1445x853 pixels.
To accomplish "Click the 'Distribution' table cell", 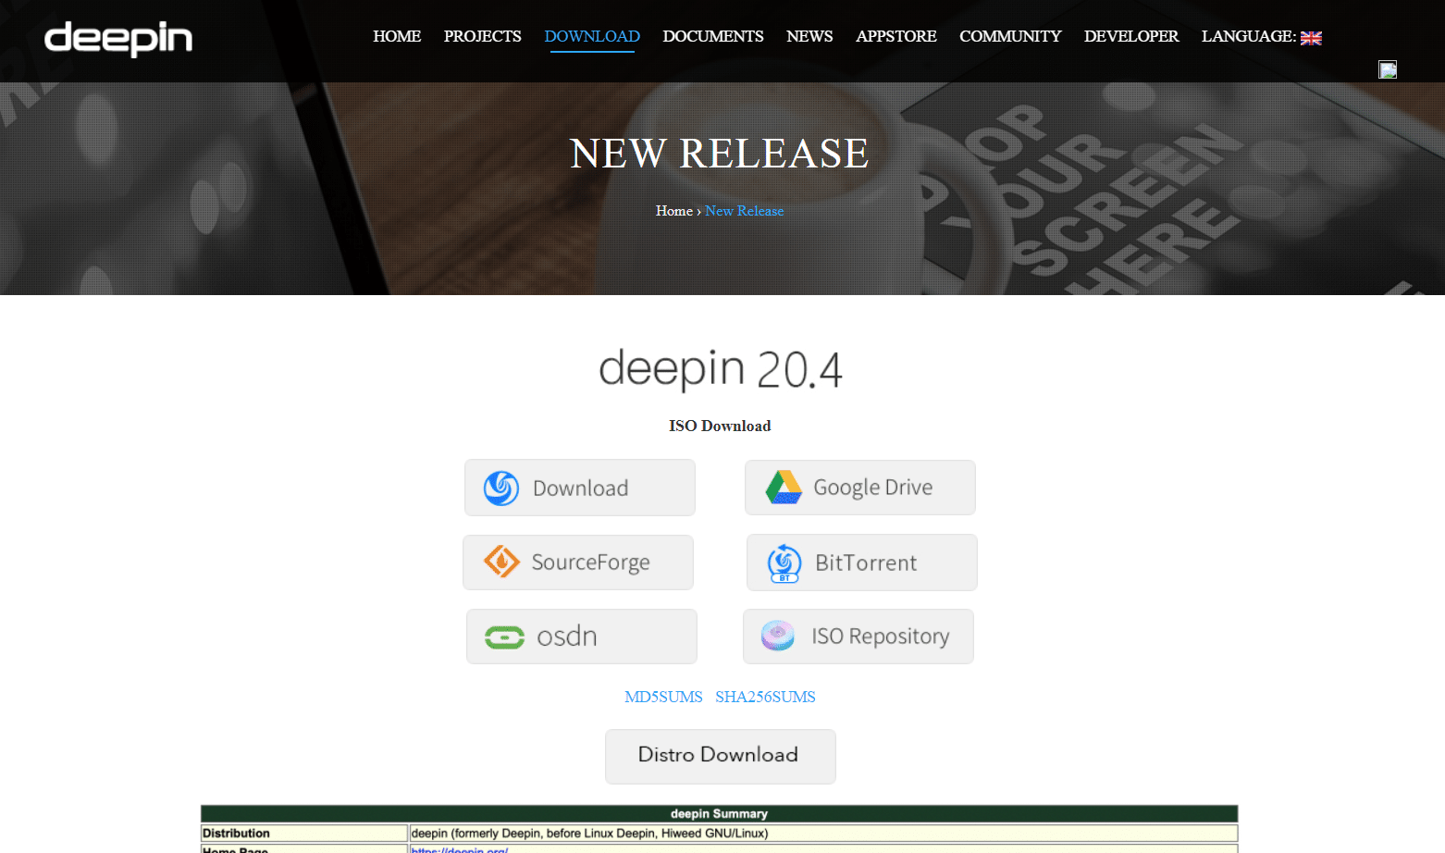I will tap(304, 834).
